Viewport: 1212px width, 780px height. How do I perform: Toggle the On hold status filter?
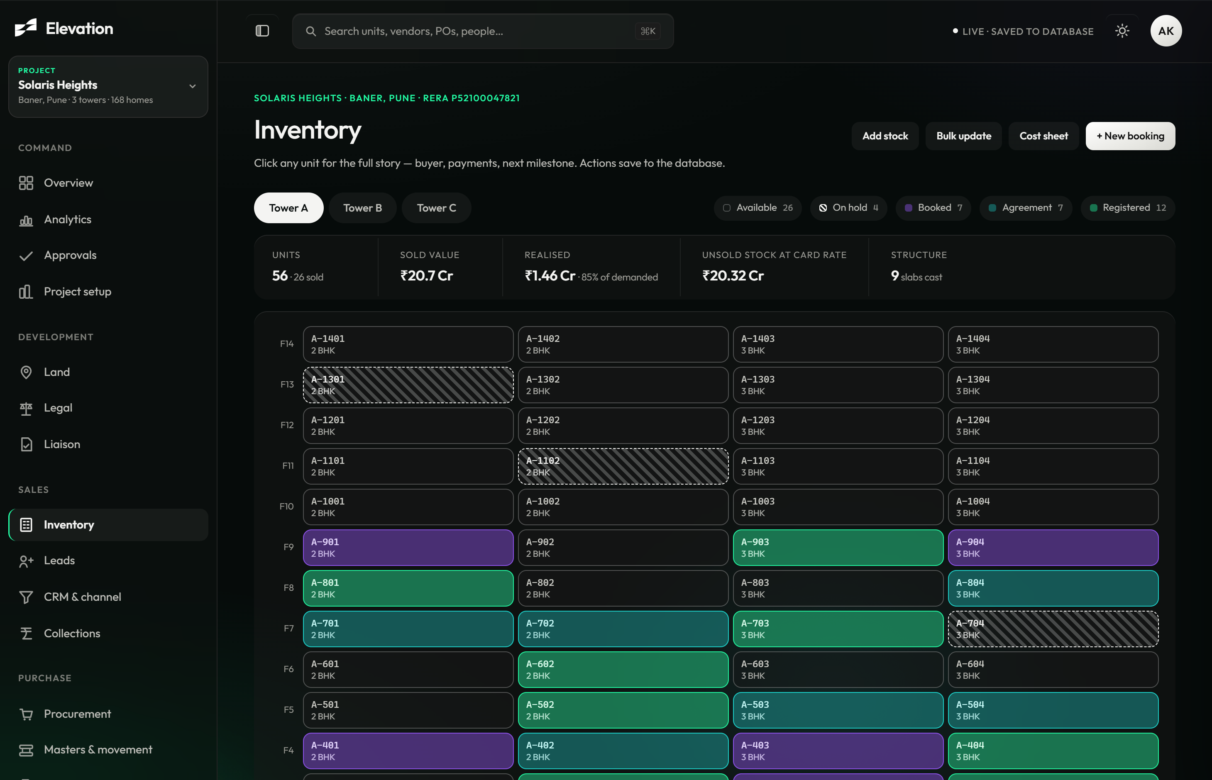click(x=848, y=208)
